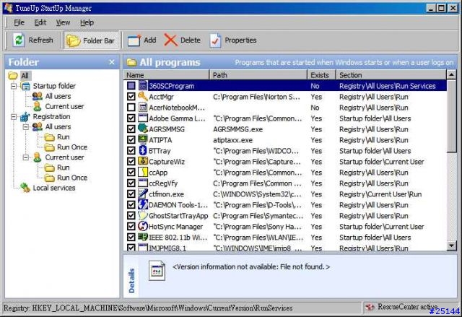Click the list scrollbar up arrow

pyautogui.click(x=452, y=75)
